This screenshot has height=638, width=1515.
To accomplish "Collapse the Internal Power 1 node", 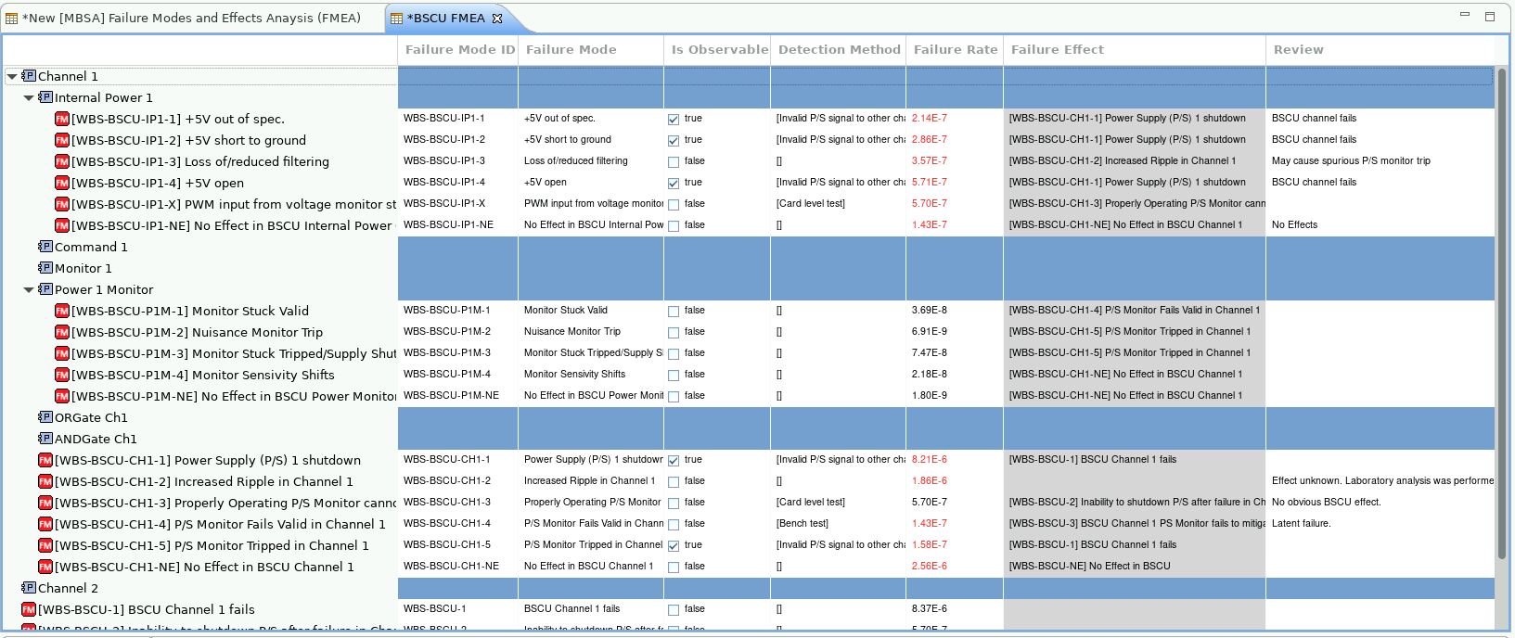I will 29,98.
